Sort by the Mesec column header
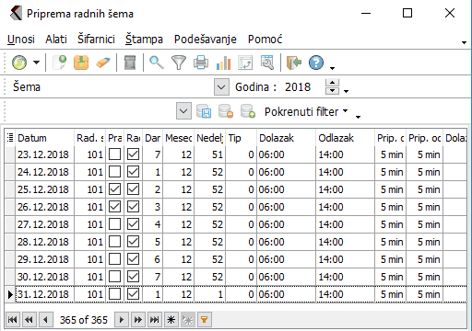 tap(179, 138)
